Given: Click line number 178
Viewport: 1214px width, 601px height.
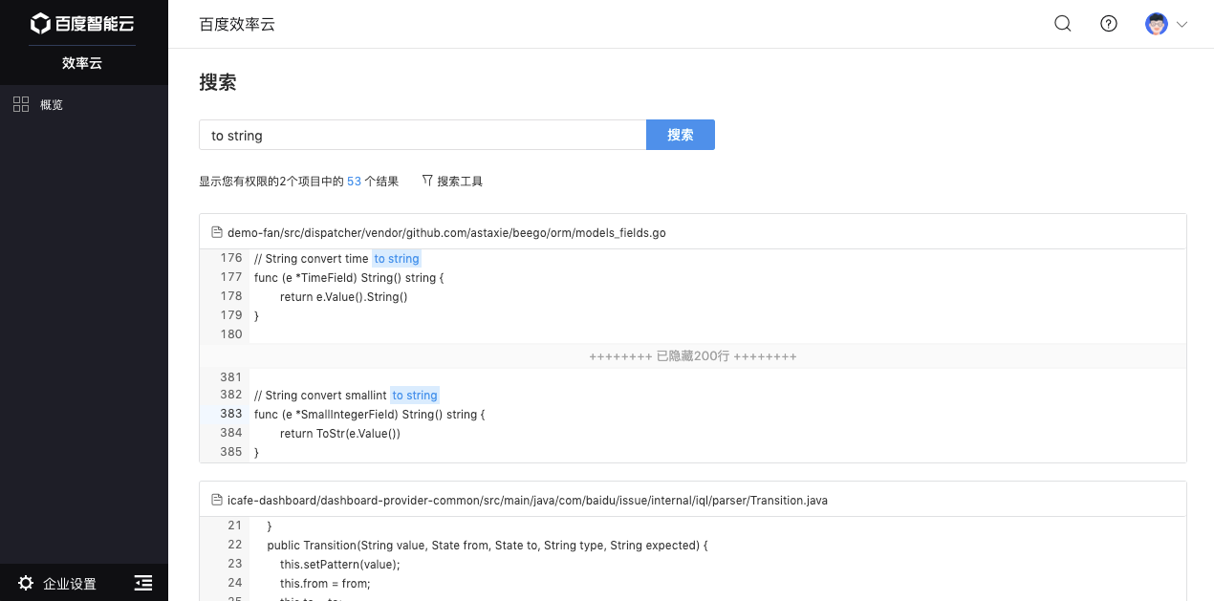Looking at the screenshot, I should 230,296.
